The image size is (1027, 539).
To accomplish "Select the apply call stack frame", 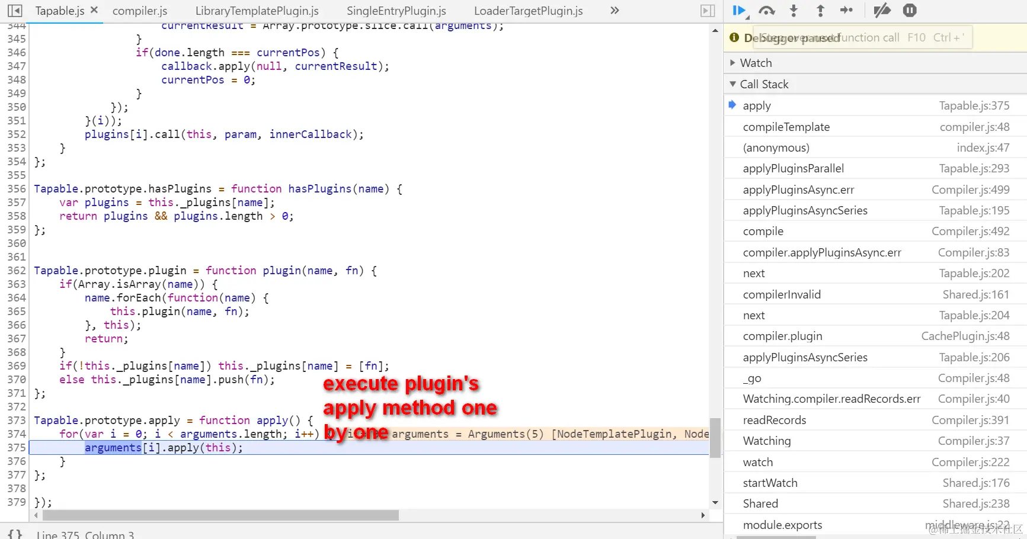I will point(875,105).
